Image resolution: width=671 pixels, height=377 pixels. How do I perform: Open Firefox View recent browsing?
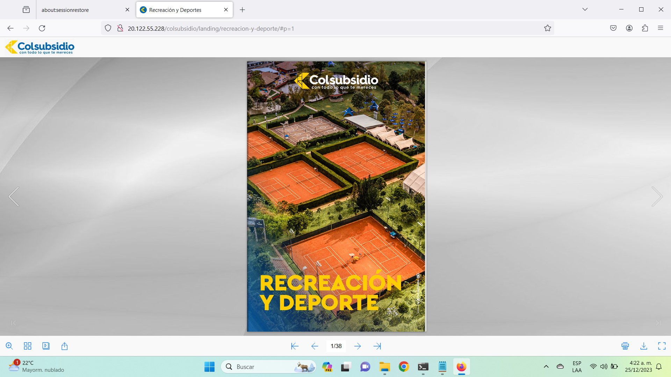click(26, 10)
